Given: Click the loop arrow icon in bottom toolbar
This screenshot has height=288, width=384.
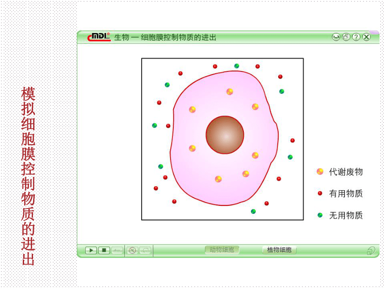Looking at the screenshot, I should point(145,250).
